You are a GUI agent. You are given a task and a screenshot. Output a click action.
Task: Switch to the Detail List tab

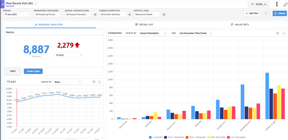pos(144,24)
